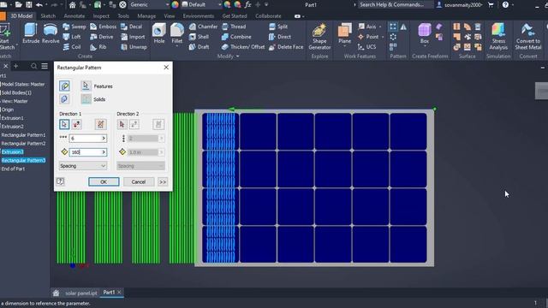Switch to the Sketch tab

tap(48, 16)
